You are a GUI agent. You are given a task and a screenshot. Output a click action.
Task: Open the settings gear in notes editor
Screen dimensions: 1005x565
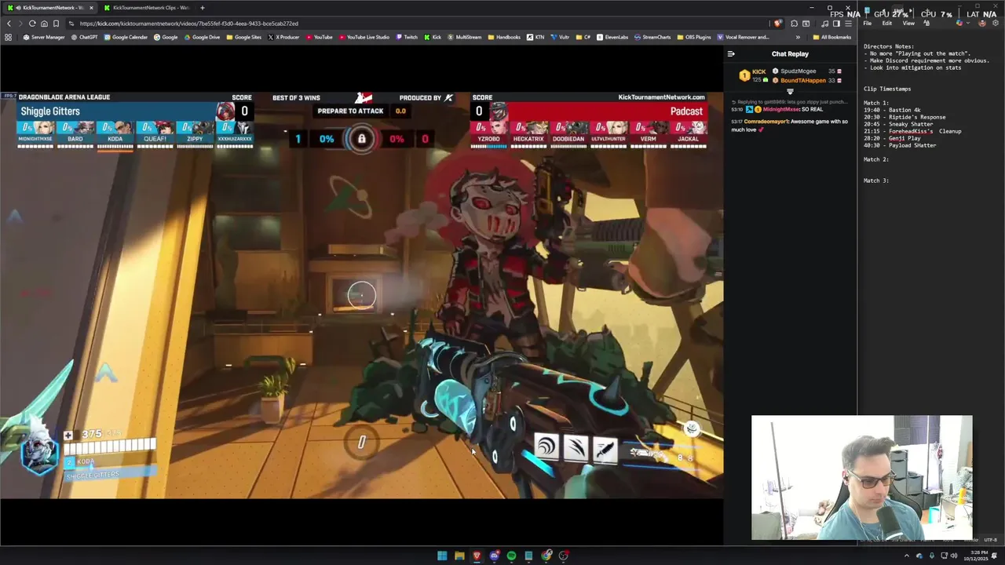pyautogui.click(x=996, y=24)
